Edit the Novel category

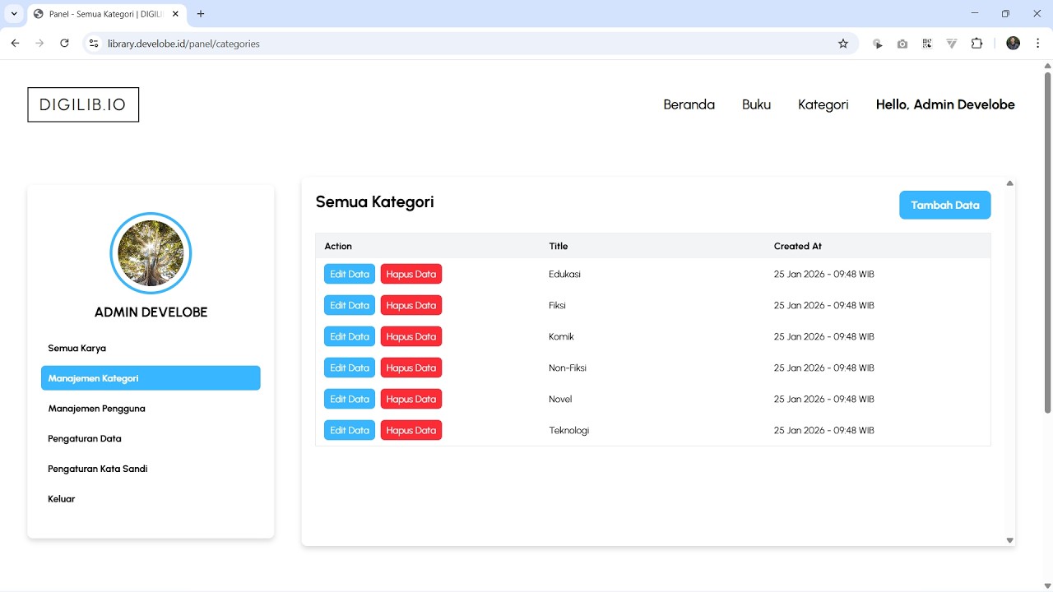(350, 399)
